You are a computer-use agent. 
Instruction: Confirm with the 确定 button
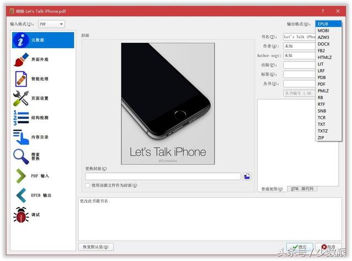(x=299, y=247)
